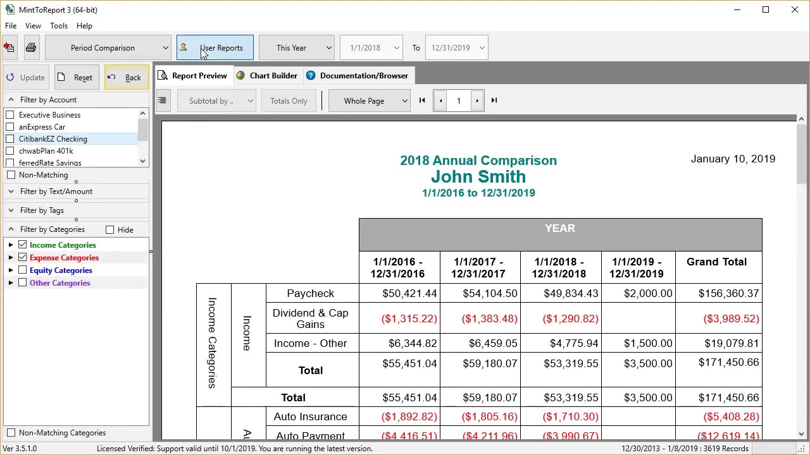The width and height of the screenshot is (810, 455).
Task: Click the Back button
Action: (x=127, y=78)
